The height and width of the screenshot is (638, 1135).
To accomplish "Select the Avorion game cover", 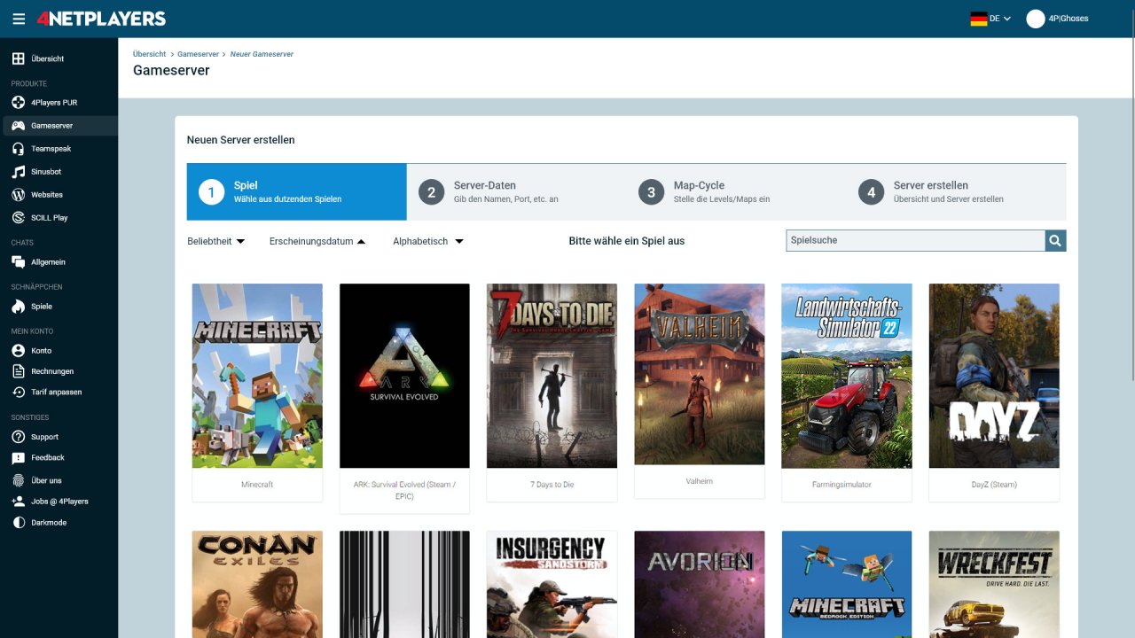I will point(699,584).
